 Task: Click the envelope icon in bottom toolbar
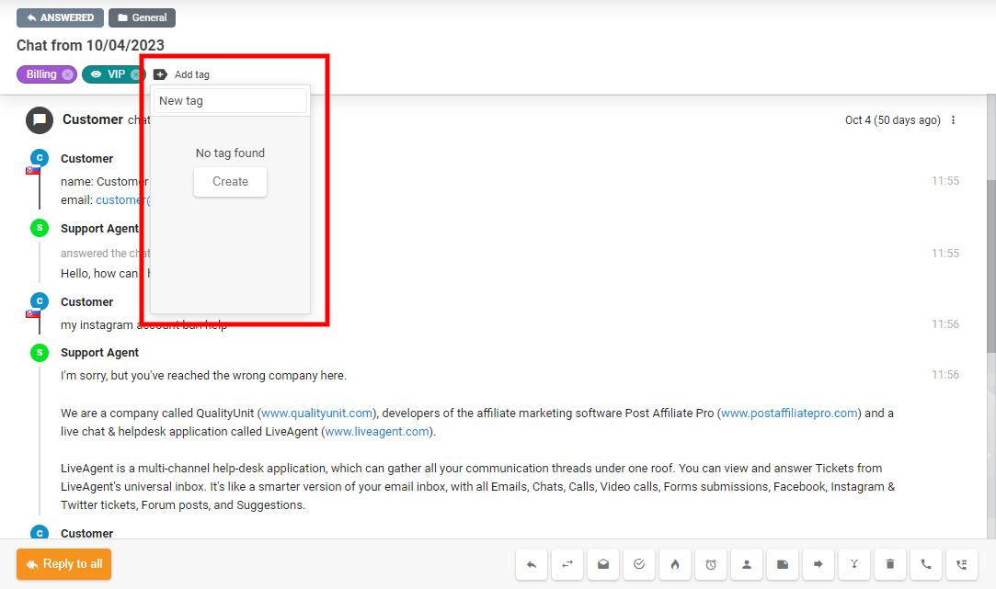pos(603,564)
